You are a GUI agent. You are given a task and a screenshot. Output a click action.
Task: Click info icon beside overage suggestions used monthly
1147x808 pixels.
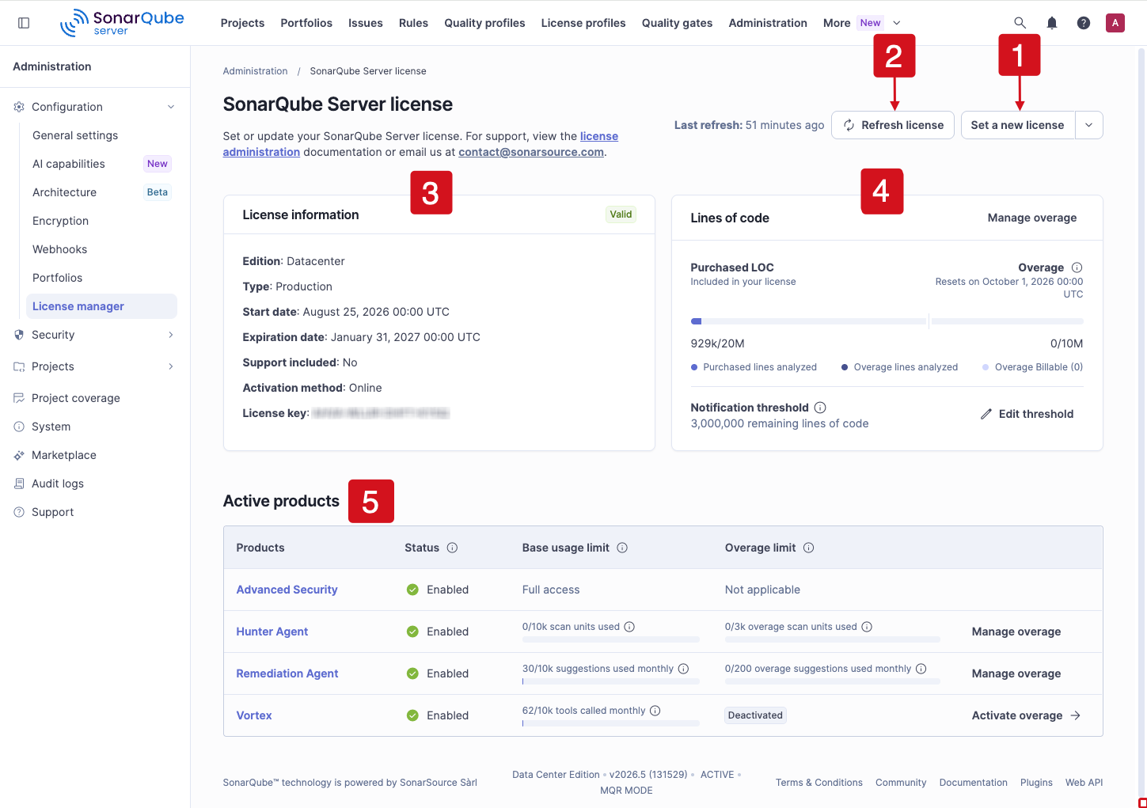coord(921,669)
